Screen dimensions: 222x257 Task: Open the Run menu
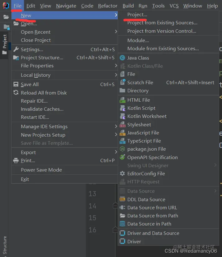143,6
